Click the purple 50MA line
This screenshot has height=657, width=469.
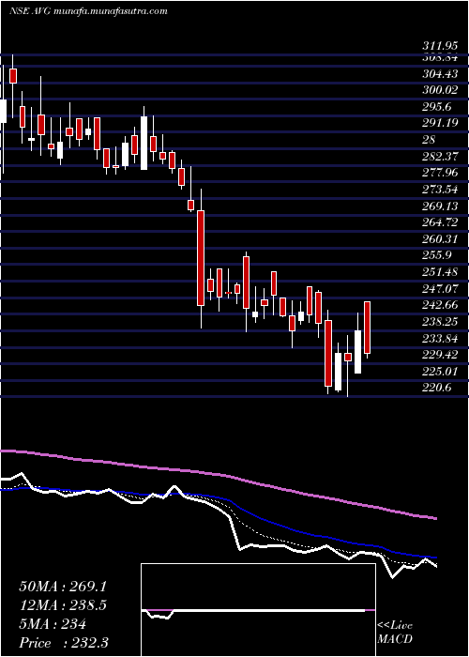tap(218, 475)
